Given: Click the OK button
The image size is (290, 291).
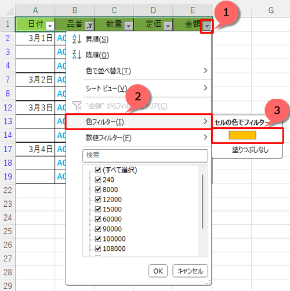Looking at the screenshot, I should [x=158, y=271].
